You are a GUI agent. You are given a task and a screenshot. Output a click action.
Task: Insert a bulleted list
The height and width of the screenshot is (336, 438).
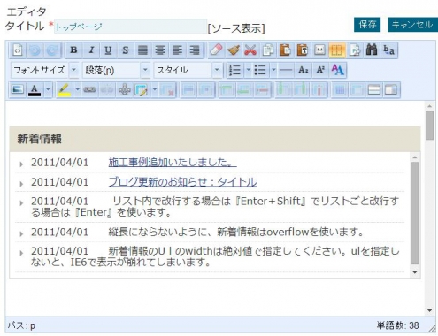coord(260,70)
